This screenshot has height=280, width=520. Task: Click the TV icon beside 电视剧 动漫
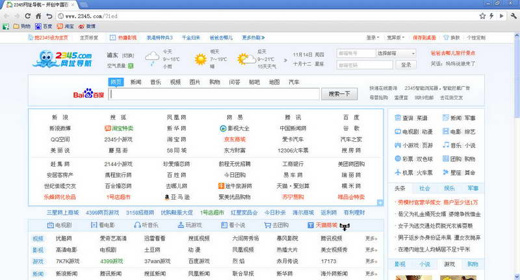tap(398, 131)
